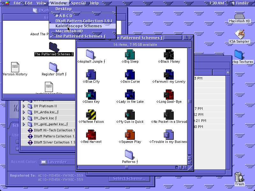The width and height of the screenshot is (255, 191).
Task: Open the Edit menu
Action: (29, 3)
